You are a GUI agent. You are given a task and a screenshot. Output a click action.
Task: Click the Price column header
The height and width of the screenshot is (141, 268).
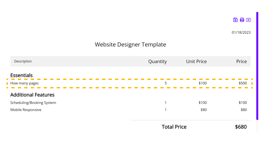[x=241, y=61]
